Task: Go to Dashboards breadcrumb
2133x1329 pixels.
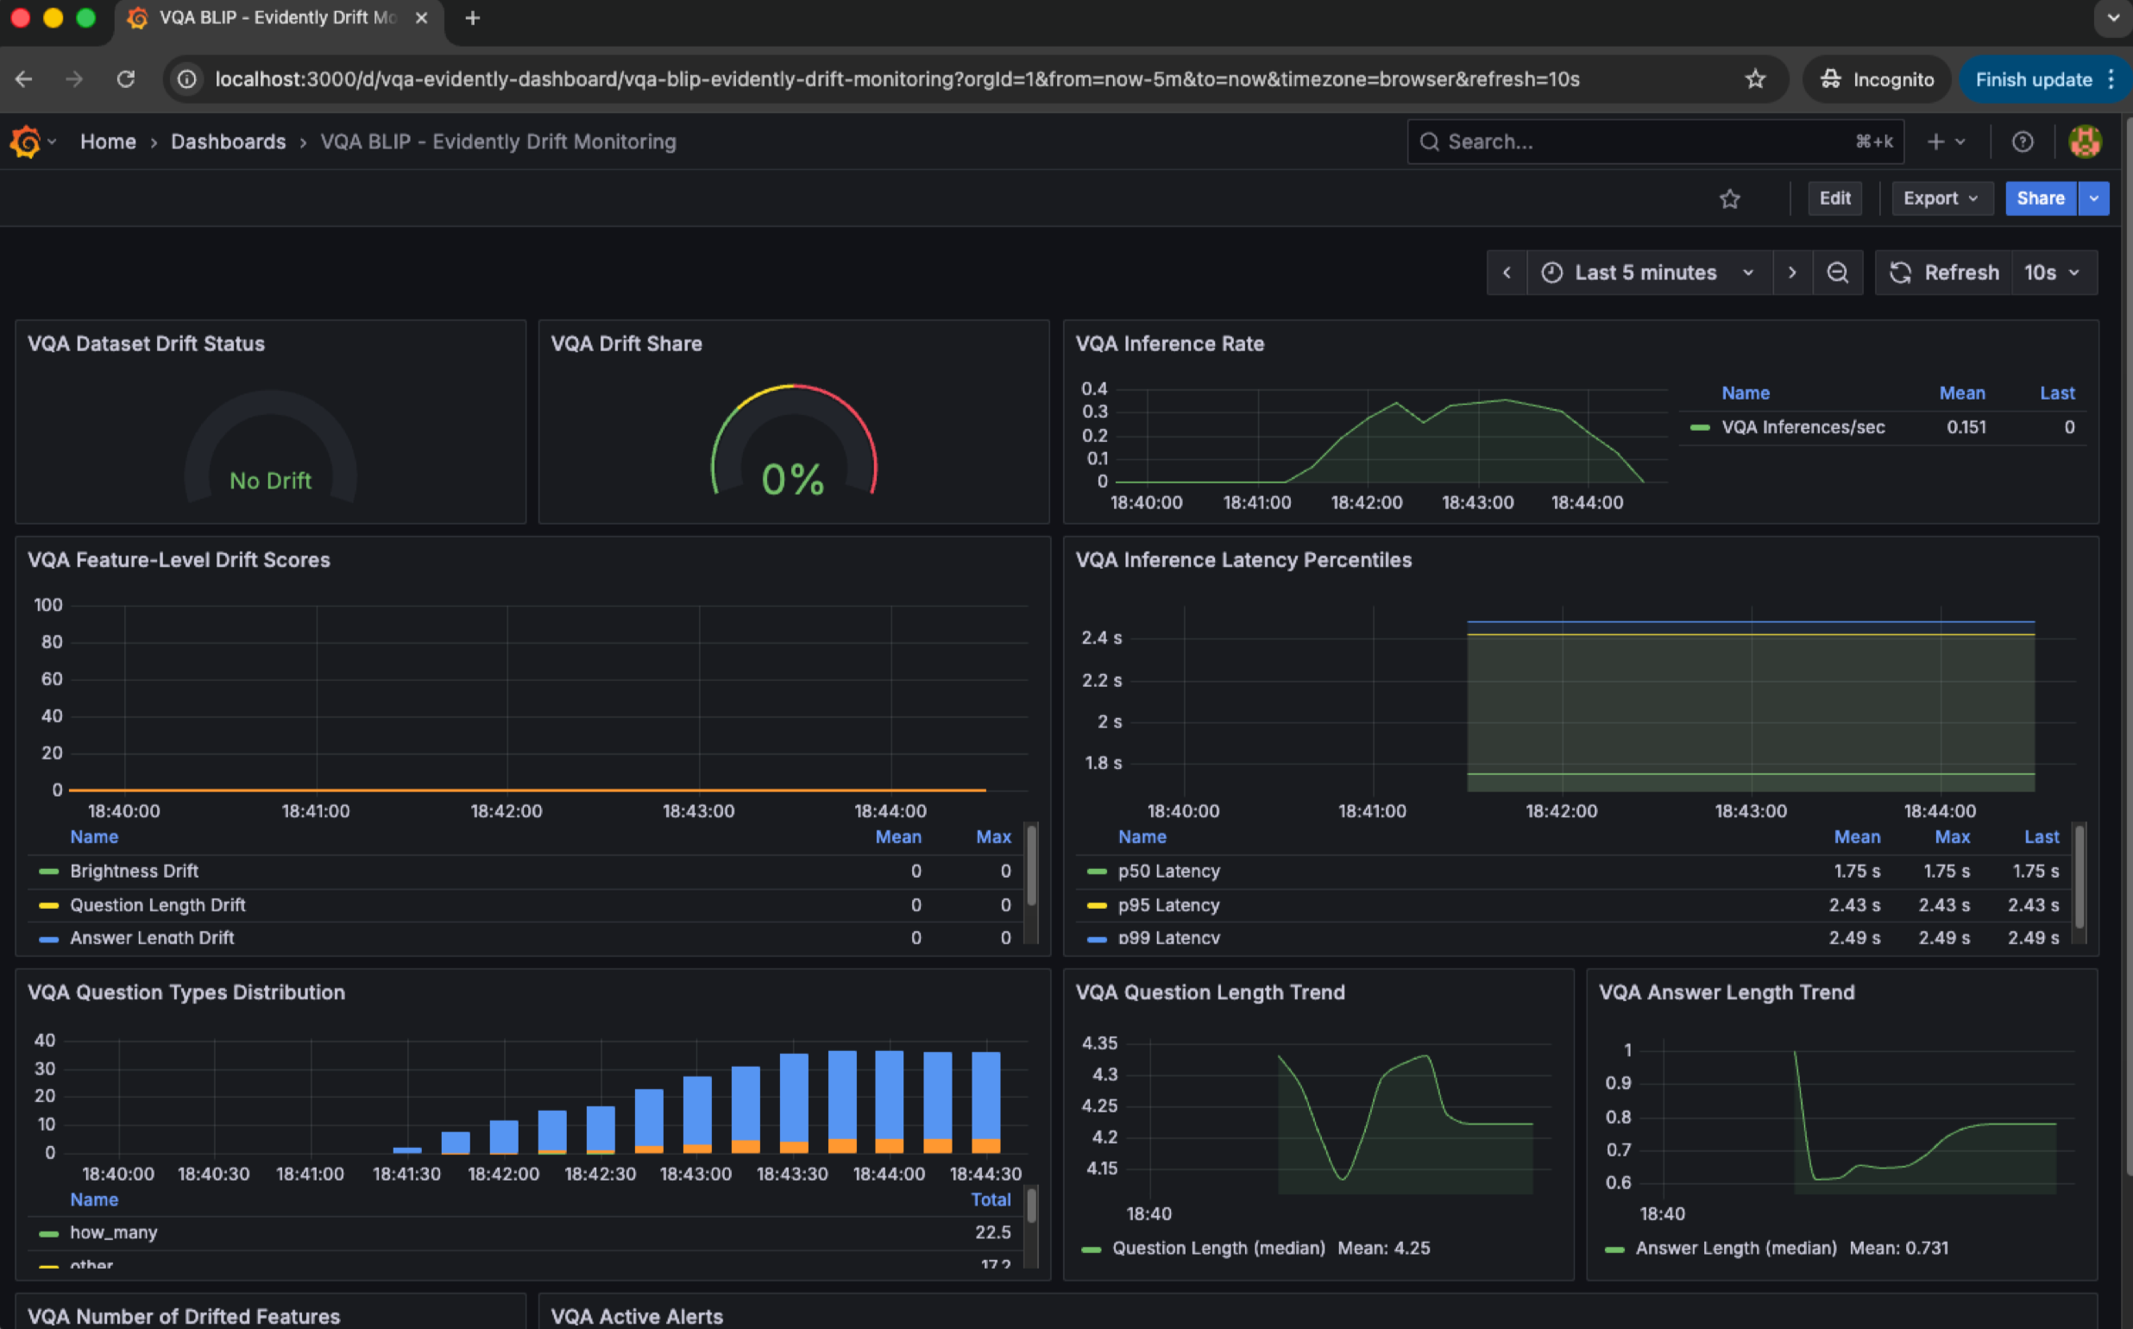Action: (228, 142)
